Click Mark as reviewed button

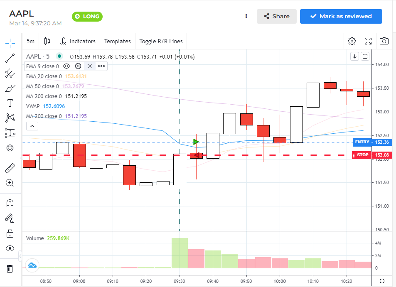tap(341, 17)
